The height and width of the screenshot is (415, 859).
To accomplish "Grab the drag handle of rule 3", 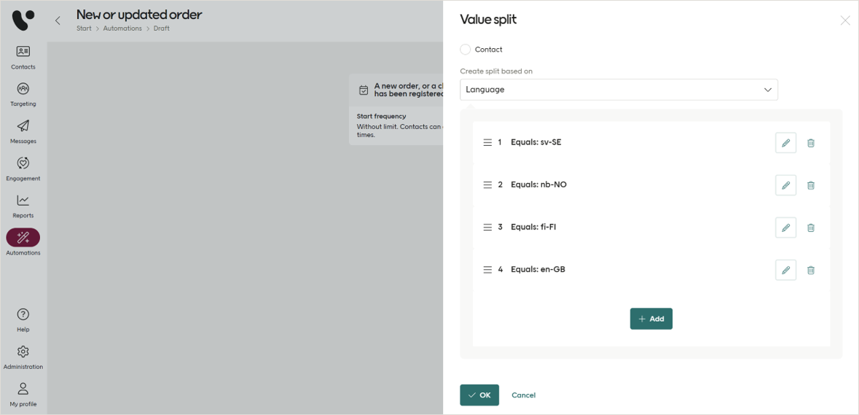I will click(x=487, y=227).
